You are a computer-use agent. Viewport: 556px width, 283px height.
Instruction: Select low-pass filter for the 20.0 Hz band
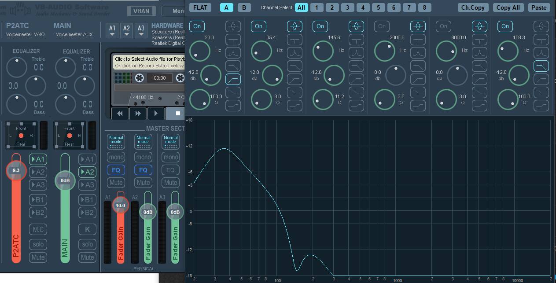coord(233,66)
